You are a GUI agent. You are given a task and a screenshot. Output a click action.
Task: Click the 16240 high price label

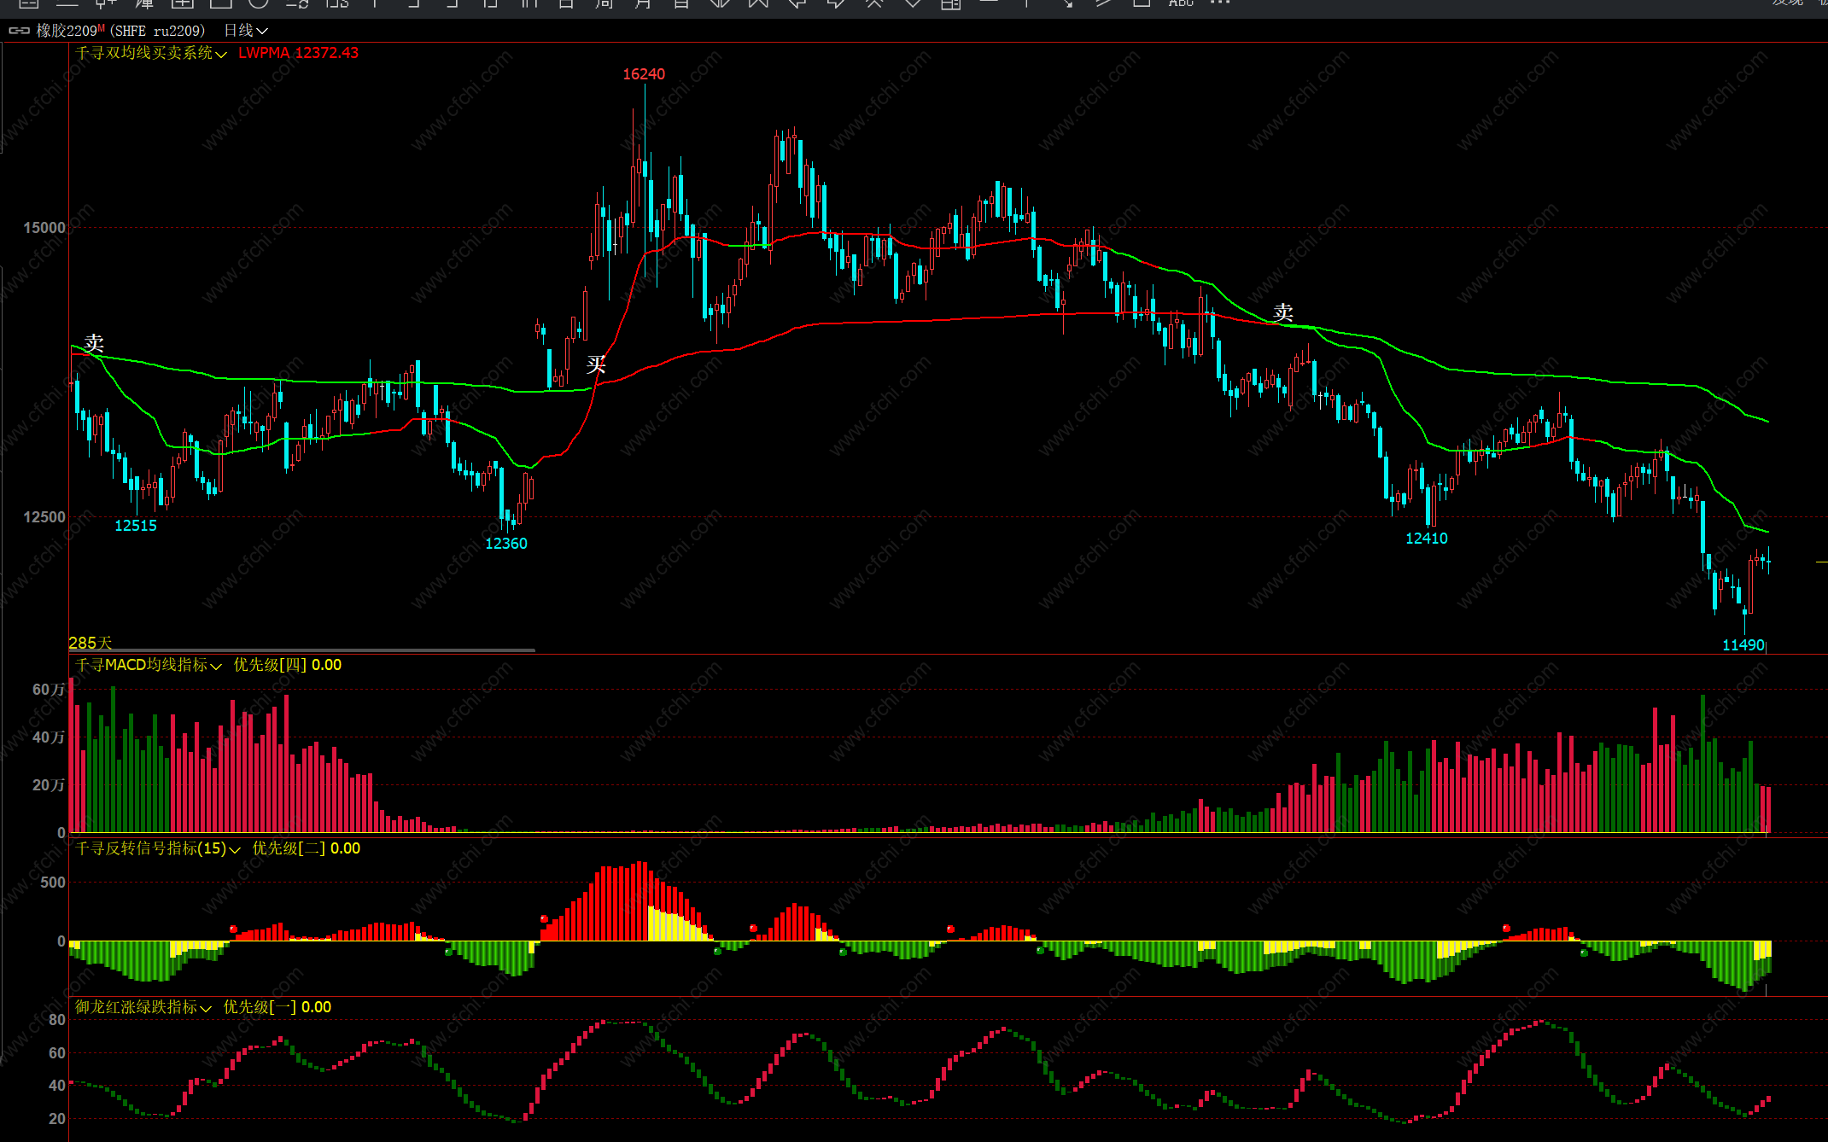pos(643,74)
